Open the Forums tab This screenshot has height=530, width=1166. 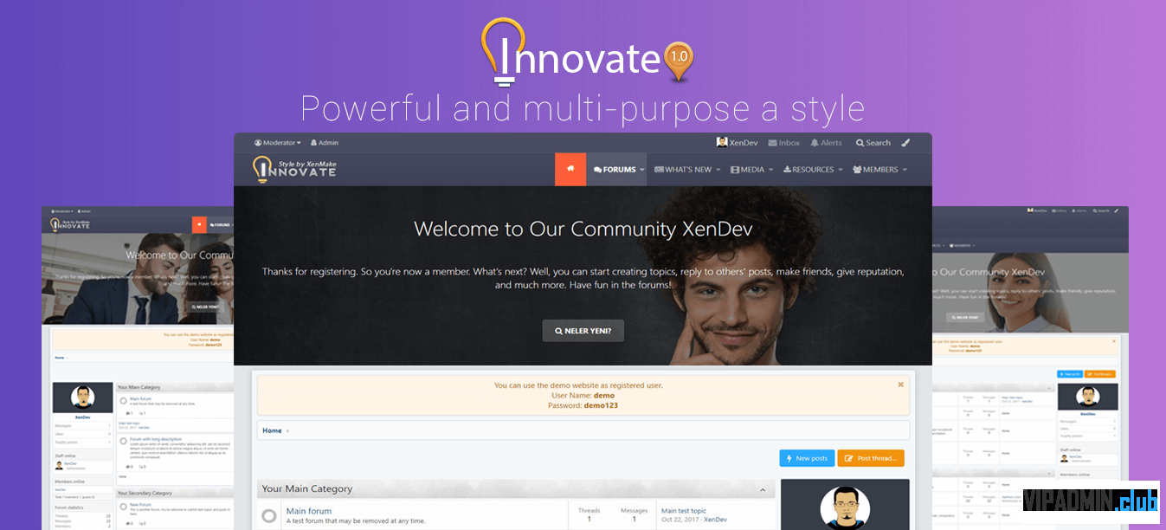tap(616, 170)
